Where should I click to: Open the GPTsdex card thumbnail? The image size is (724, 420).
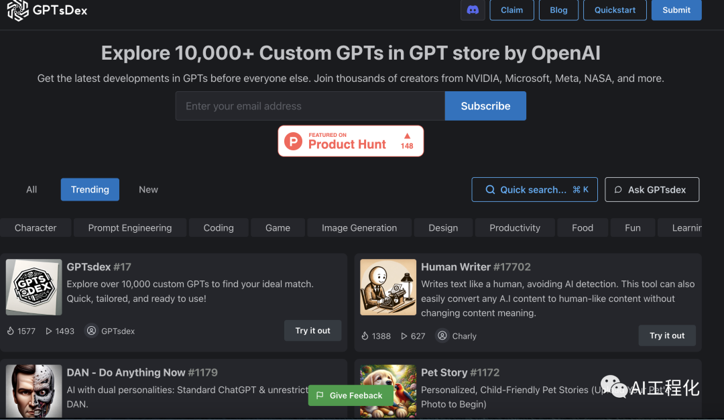[34, 287]
